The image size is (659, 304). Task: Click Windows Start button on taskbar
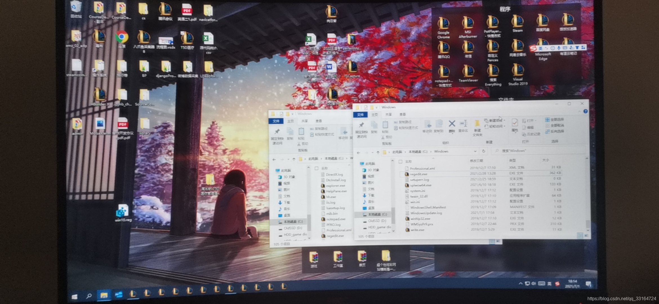click(74, 296)
